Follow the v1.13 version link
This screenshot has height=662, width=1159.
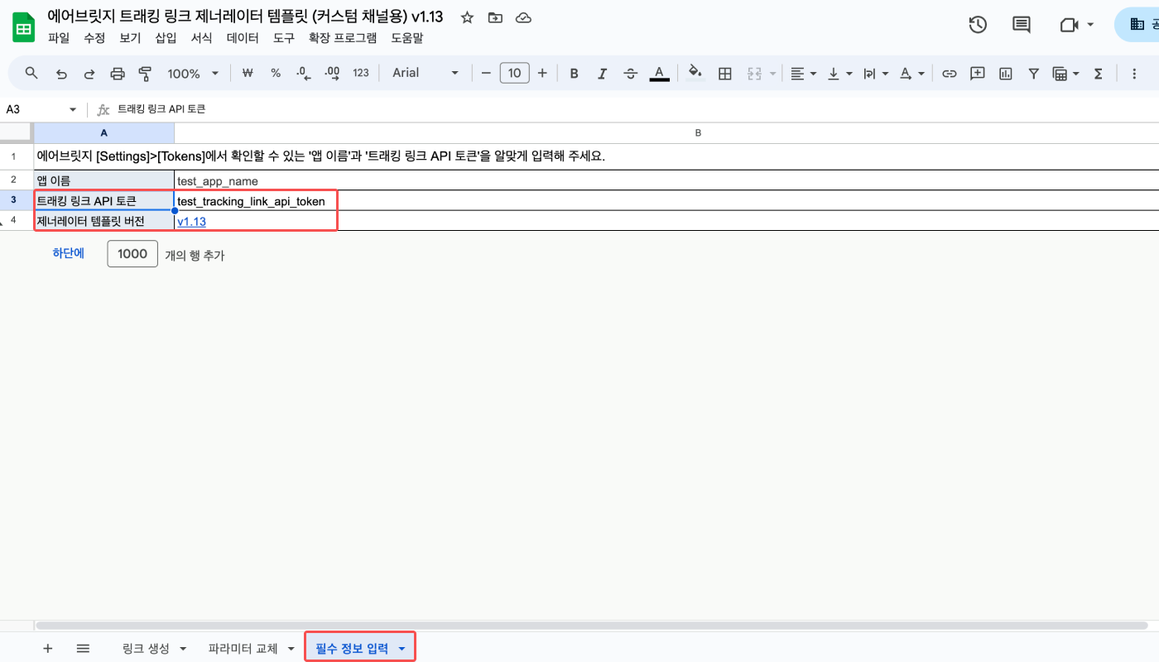(191, 221)
